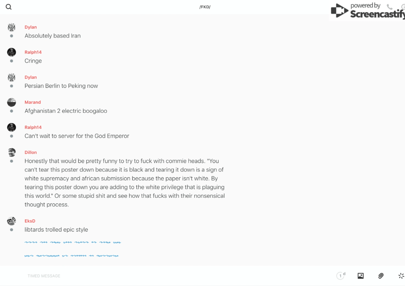The height and width of the screenshot is (286, 405).
Task: Set the one-day message timer
Action: click(341, 276)
